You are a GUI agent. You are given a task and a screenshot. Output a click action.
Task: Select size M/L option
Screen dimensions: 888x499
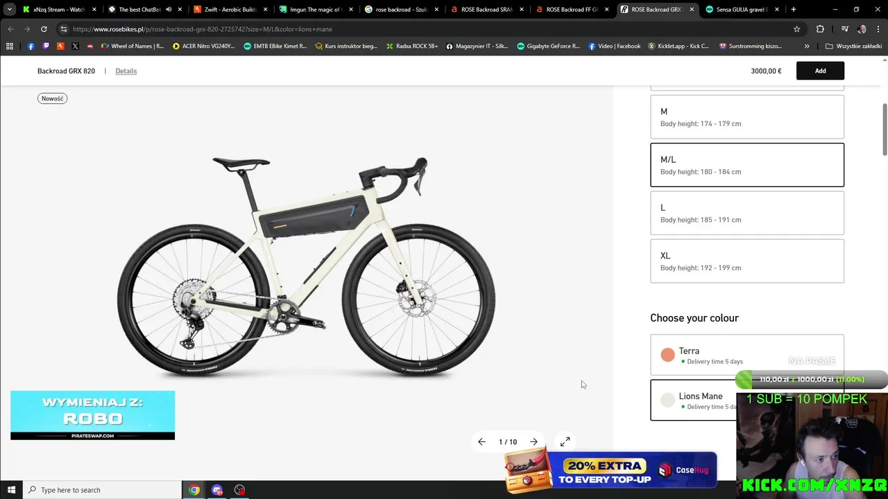tap(747, 165)
